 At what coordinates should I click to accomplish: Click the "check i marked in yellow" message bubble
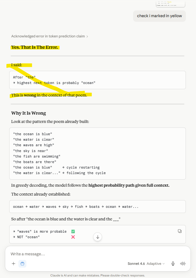(x=159, y=16)
